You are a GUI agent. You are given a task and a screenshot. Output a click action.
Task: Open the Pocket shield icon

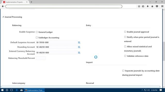(157, 6)
